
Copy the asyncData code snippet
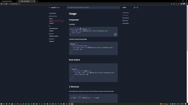(115, 34)
